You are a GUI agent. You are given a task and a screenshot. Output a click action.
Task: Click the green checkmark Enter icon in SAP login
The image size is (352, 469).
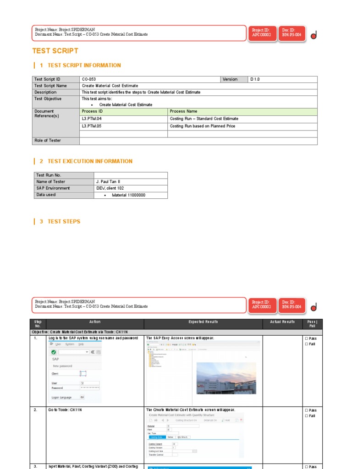click(x=54, y=352)
